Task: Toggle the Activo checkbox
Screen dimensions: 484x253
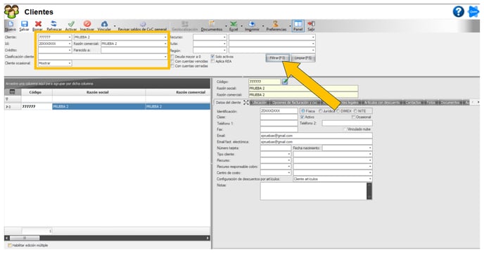Action: (302, 117)
